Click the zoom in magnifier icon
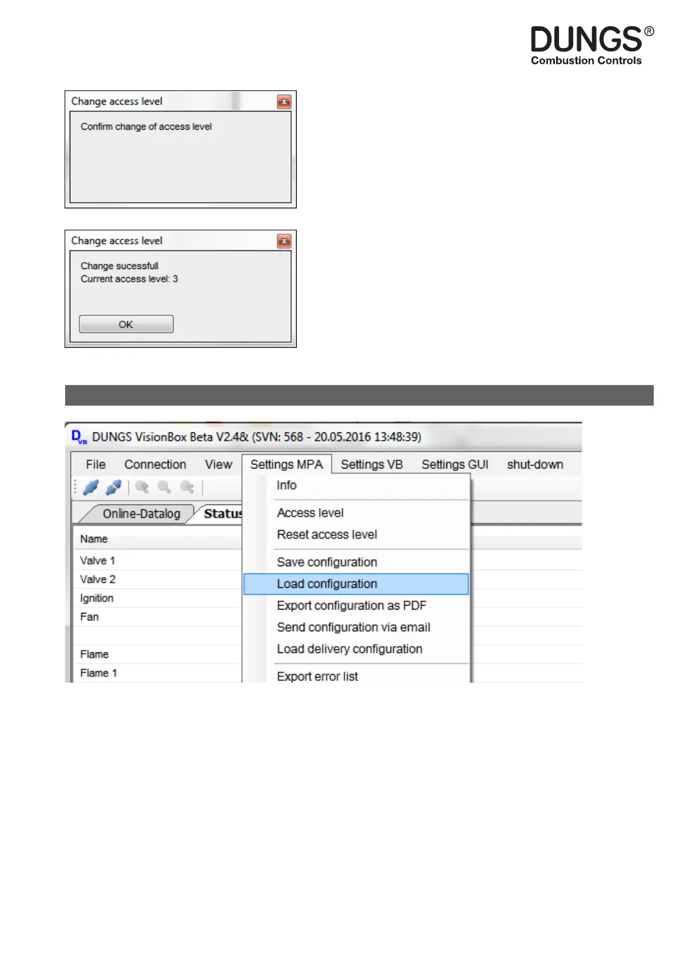The image size is (680, 962). 142,487
